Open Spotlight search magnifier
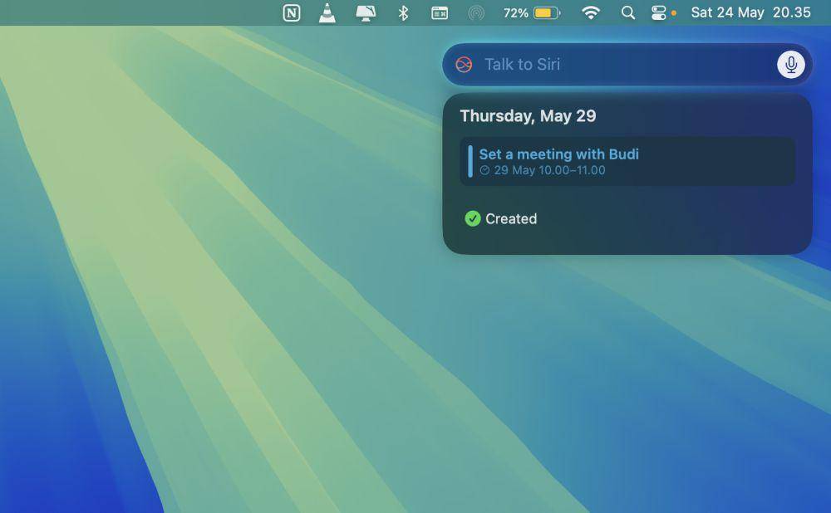The height and width of the screenshot is (513, 831). [628, 12]
